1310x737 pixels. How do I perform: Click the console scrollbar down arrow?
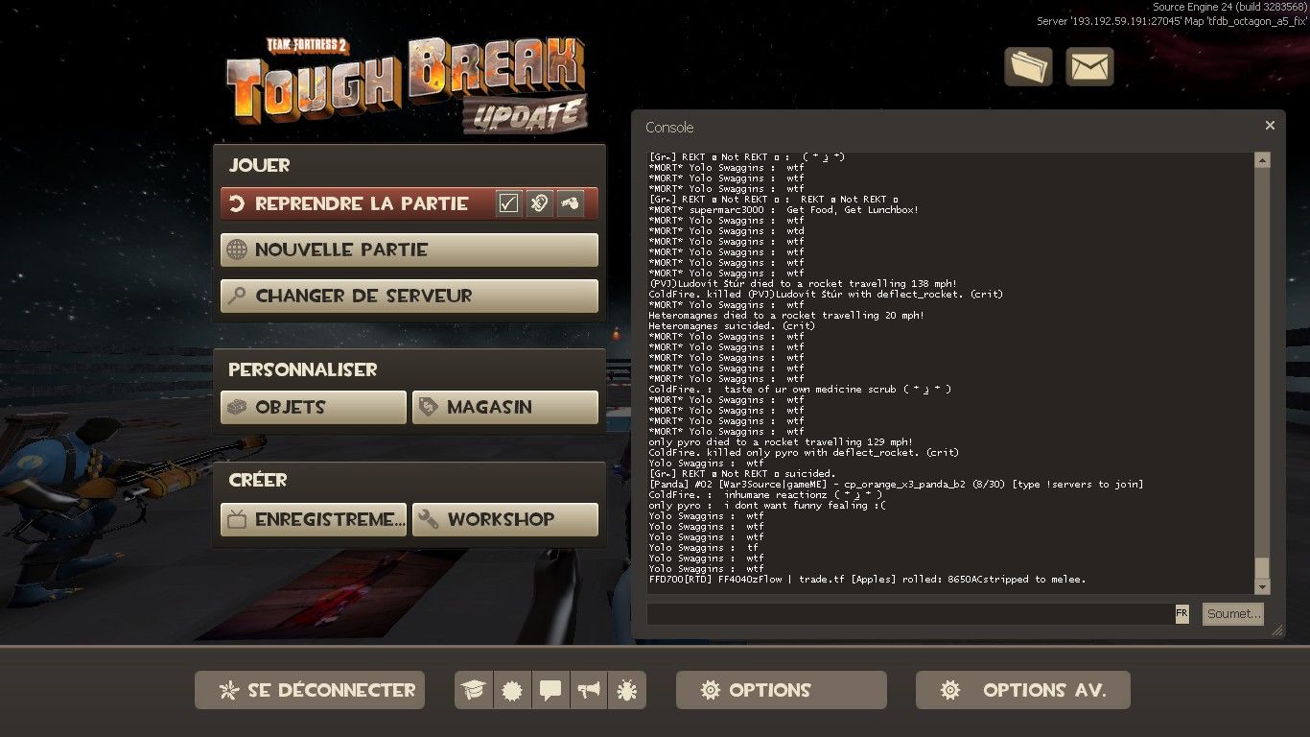(x=1262, y=587)
